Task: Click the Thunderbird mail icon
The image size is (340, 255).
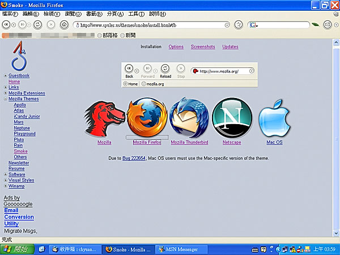Action: pos(189,117)
